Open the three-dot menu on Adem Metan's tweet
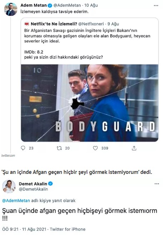 (156, 5)
